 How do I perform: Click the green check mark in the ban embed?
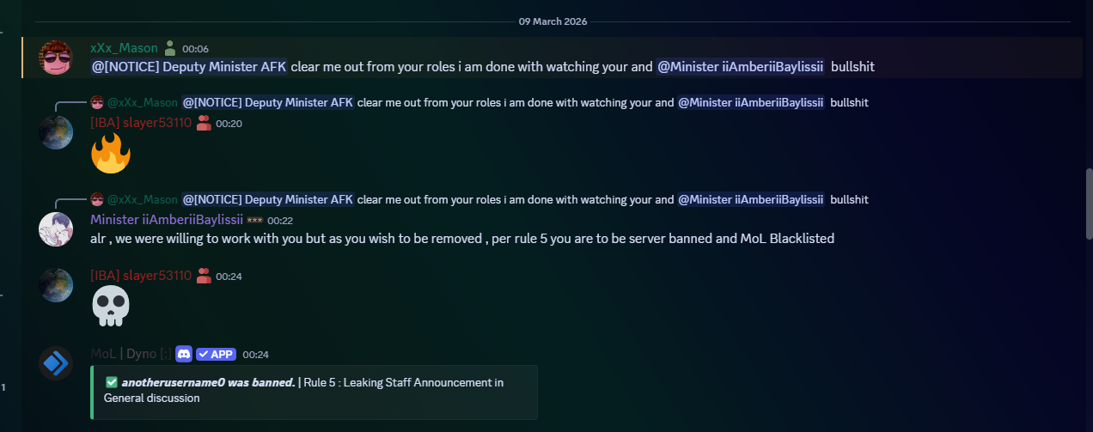point(111,382)
